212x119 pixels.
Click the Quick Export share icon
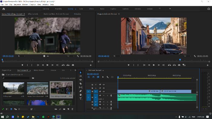point(209,9)
